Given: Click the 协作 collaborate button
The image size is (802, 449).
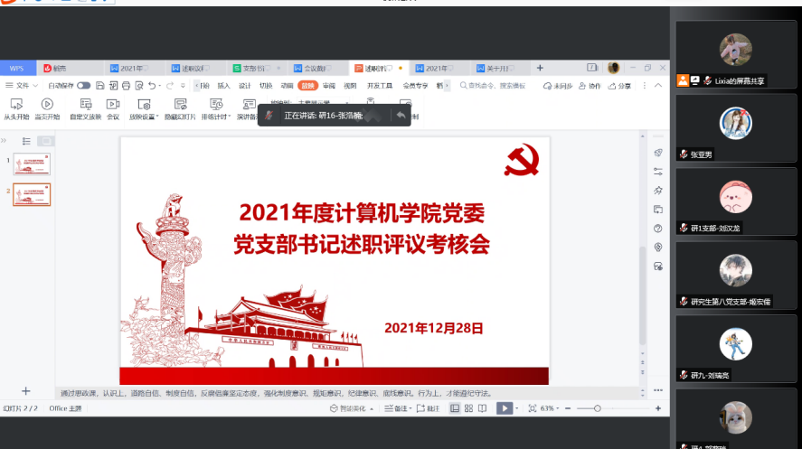Looking at the screenshot, I should (x=590, y=86).
